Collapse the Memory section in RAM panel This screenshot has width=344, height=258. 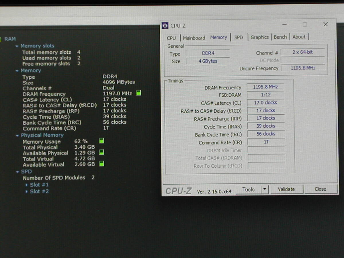click(x=17, y=71)
